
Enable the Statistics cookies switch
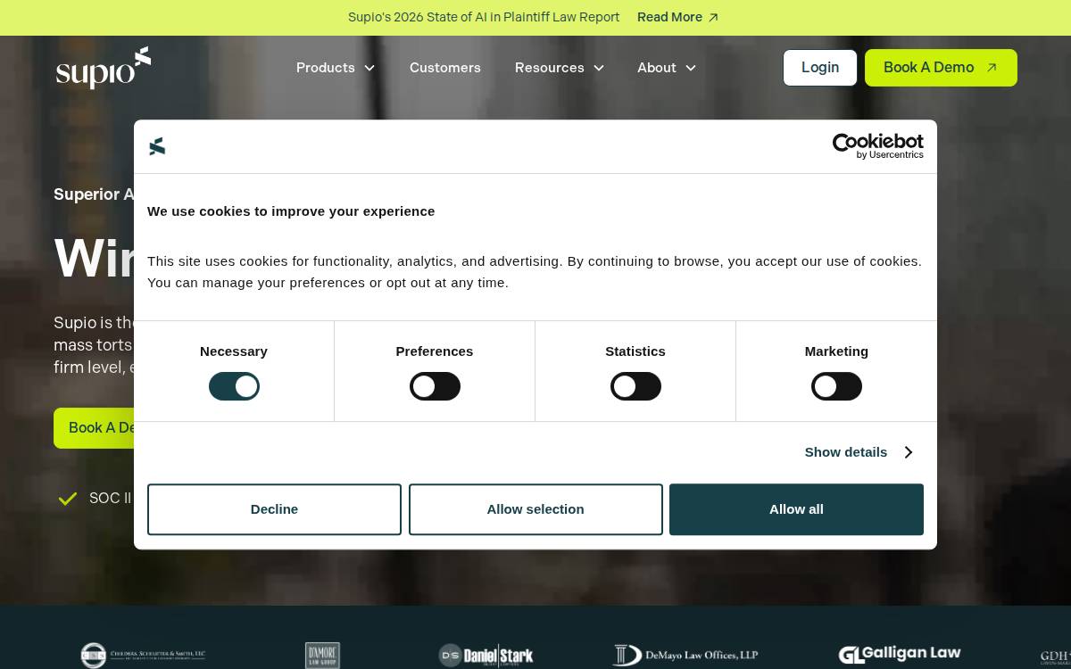(x=635, y=386)
